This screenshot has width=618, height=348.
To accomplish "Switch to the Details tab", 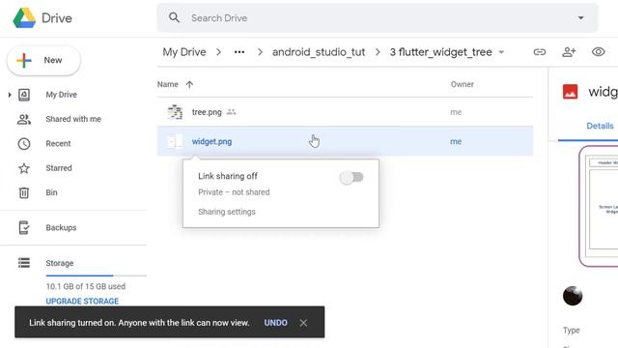I will tap(600, 126).
